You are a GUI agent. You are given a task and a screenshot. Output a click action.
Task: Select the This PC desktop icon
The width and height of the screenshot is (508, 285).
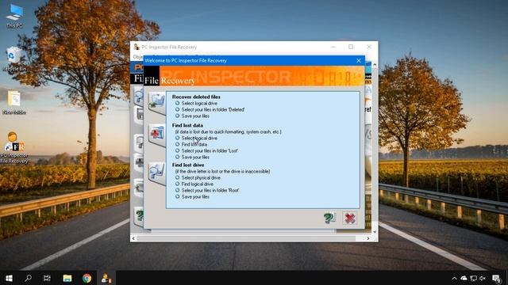tap(14, 16)
